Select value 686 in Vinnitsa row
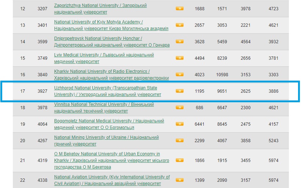 [199, 108]
